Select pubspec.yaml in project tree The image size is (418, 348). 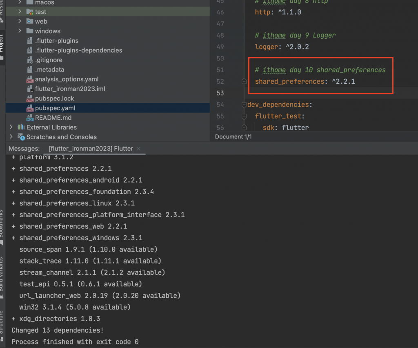pyautogui.click(x=108, y=108)
